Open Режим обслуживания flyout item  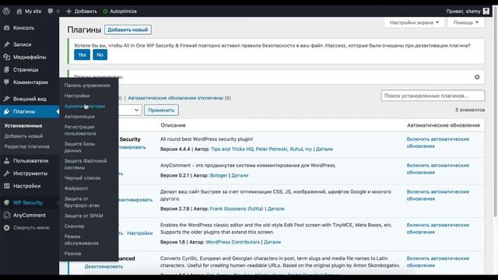(x=81, y=240)
